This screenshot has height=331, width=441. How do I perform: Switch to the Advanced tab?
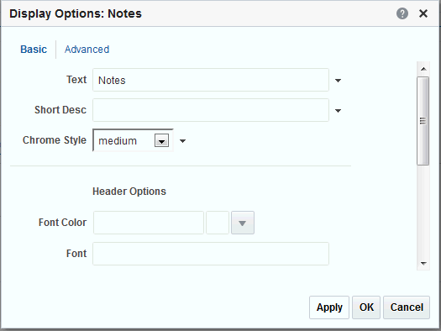87,50
